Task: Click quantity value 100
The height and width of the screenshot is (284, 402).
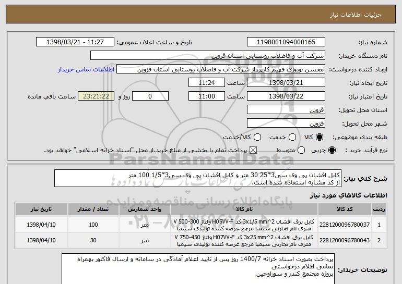Action: (x=93, y=225)
